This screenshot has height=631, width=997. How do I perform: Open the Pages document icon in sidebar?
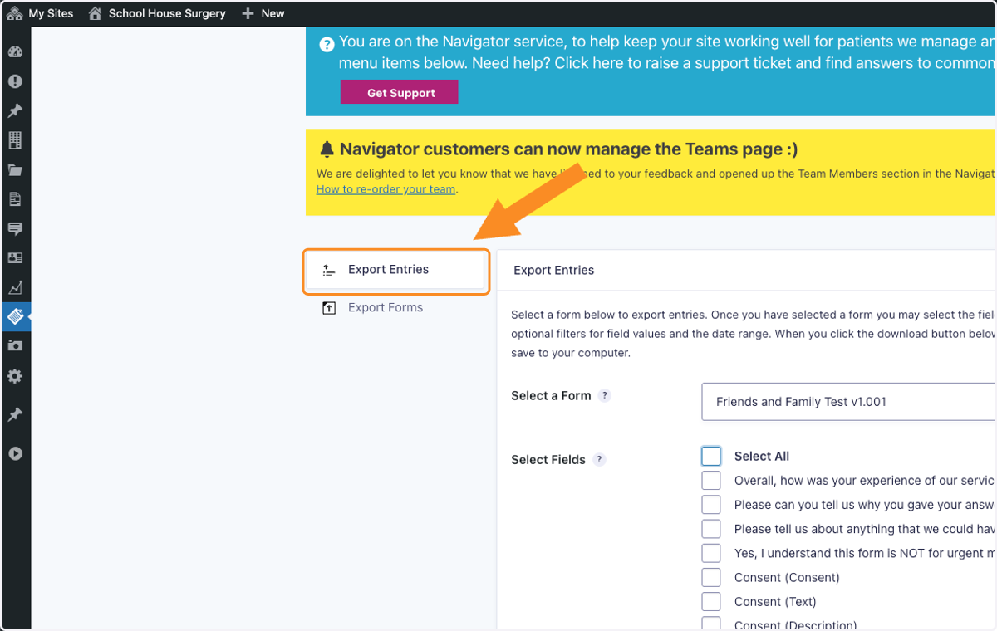pos(15,199)
